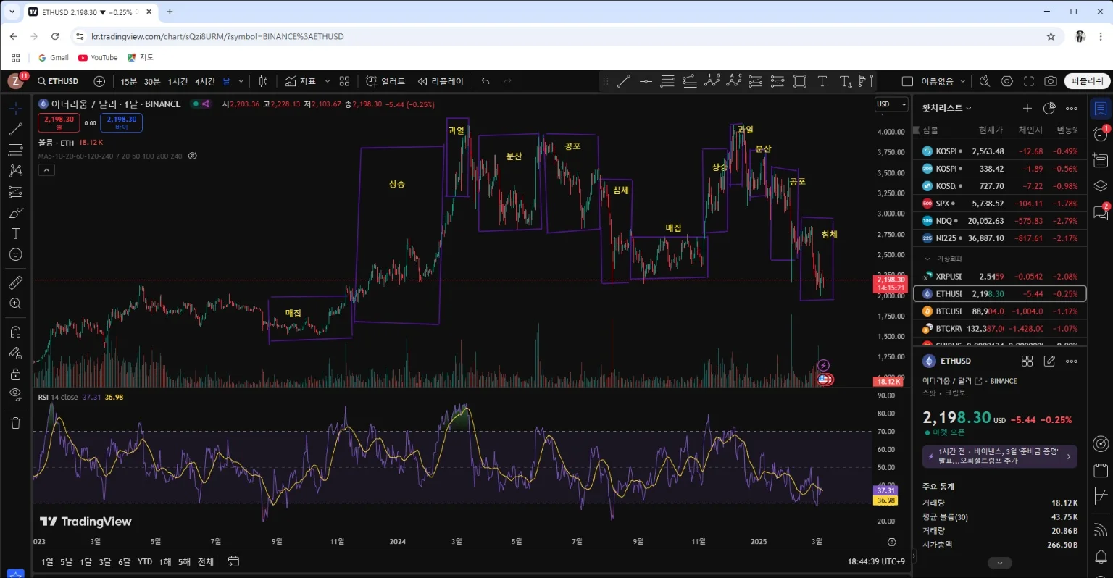The width and height of the screenshot is (1113, 578).
Task: Select the rectangle shape in floating toolbar
Action: pyautogui.click(x=800, y=81)
